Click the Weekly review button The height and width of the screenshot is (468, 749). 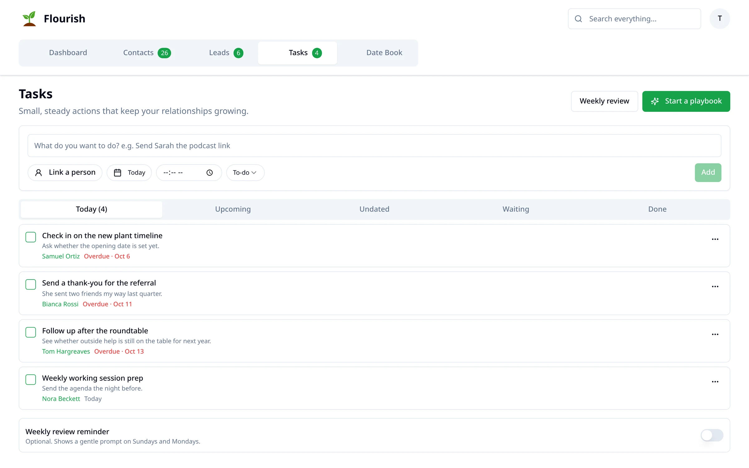coord(604,101)
